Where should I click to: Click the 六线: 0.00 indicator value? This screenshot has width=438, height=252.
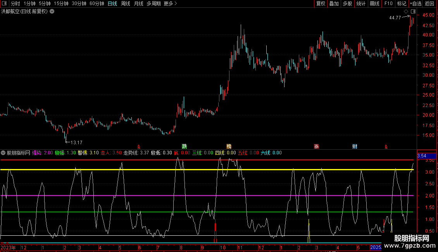click(x=271, y=153)
